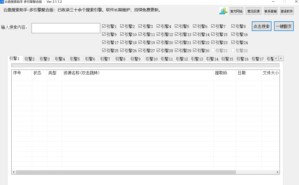Focus the 输入搜索内容 text field
299x185 pixels.
pyautogui.click(x=66, y=28)
